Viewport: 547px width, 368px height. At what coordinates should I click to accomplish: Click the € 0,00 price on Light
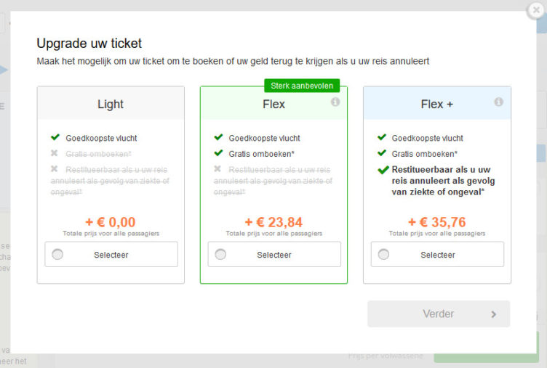tap(111, 222)
